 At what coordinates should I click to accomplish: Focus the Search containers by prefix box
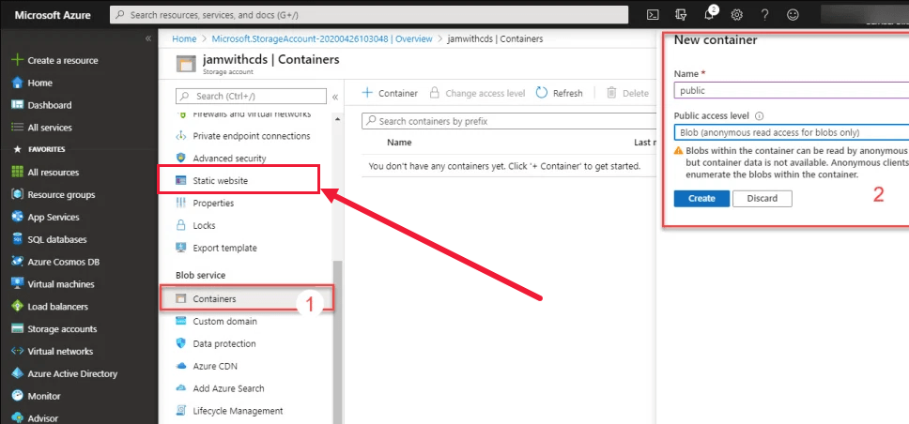coord(507,121)
